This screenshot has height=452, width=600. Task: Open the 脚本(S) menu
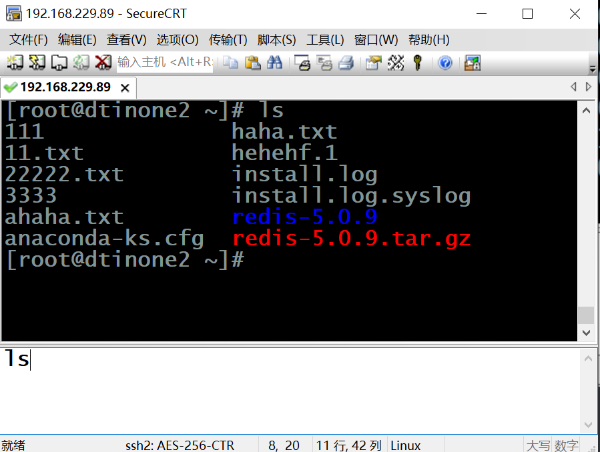(x=276, y=40)
